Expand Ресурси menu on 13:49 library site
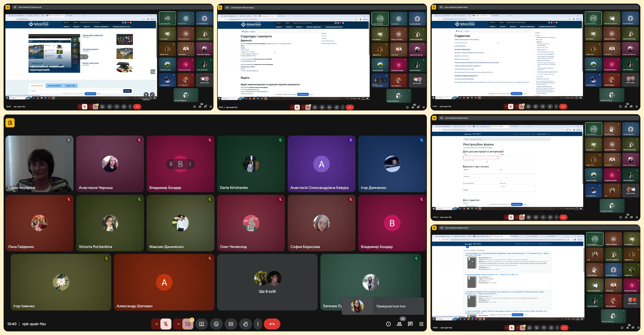This screenshot has height=335, width=644. pyautogui.click(x=67, y=27)
